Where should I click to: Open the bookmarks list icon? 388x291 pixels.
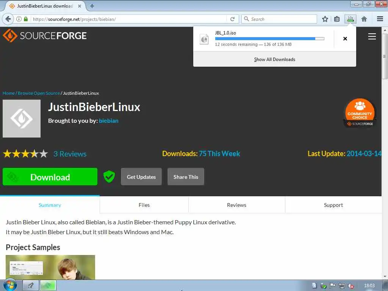point(337,19)
